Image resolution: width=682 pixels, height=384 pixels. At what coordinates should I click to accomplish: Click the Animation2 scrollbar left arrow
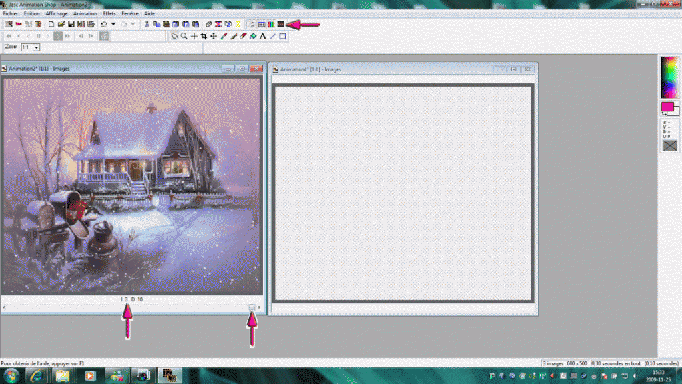click(4, 307)
